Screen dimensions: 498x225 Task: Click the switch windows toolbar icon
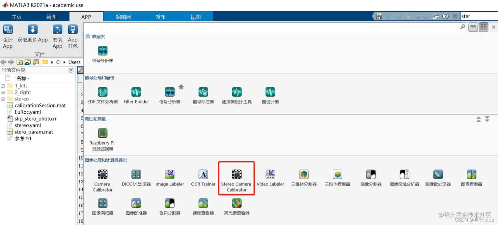point(436,16)
